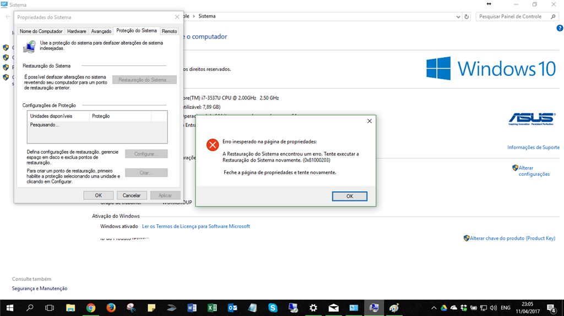This screenshot has width=564, height=316.
Task: Click the ASUS logo
Action: pyautogui.click(x=532, y=119)
